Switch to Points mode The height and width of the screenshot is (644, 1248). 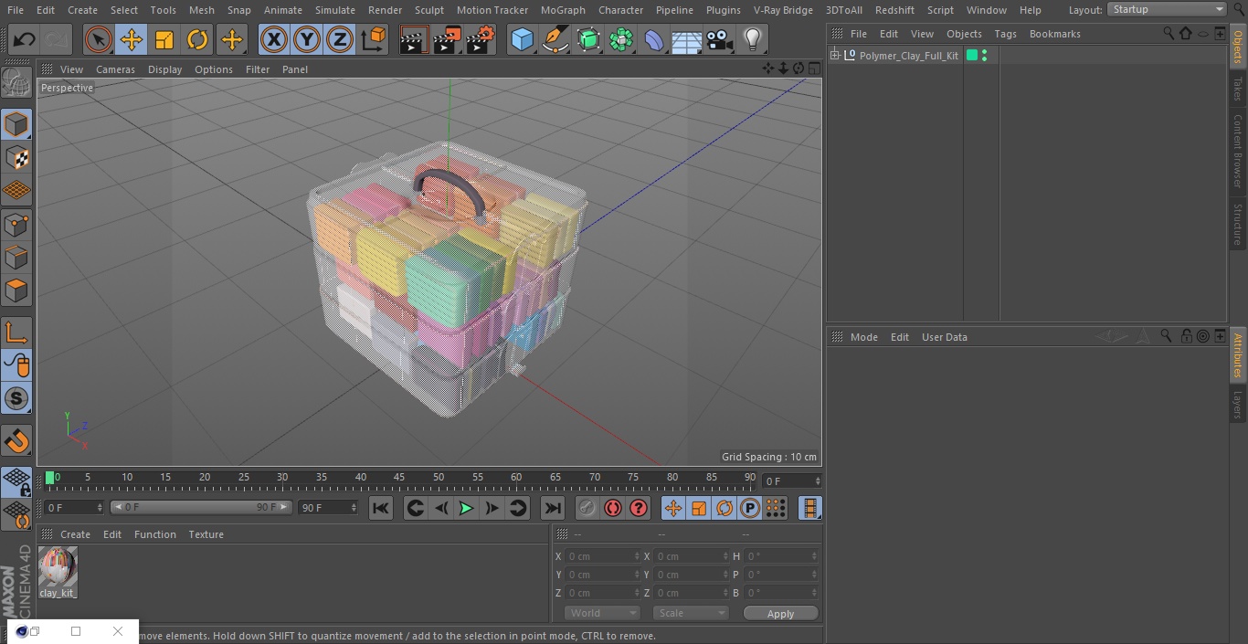click(x=16, y=225)
